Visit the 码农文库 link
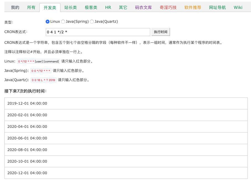 coord(143,7)
